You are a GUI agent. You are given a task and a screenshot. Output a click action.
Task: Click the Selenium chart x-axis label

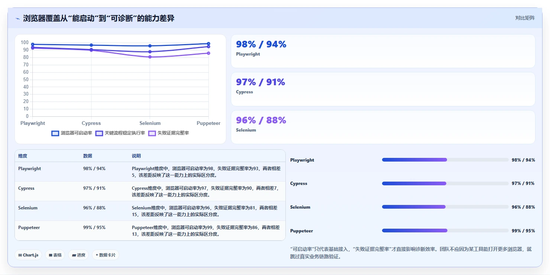point(150,123)
